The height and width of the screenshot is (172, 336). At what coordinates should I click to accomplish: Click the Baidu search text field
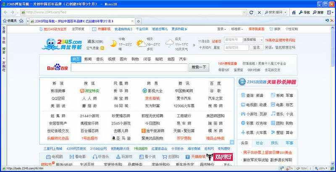[x=129, y=67]
